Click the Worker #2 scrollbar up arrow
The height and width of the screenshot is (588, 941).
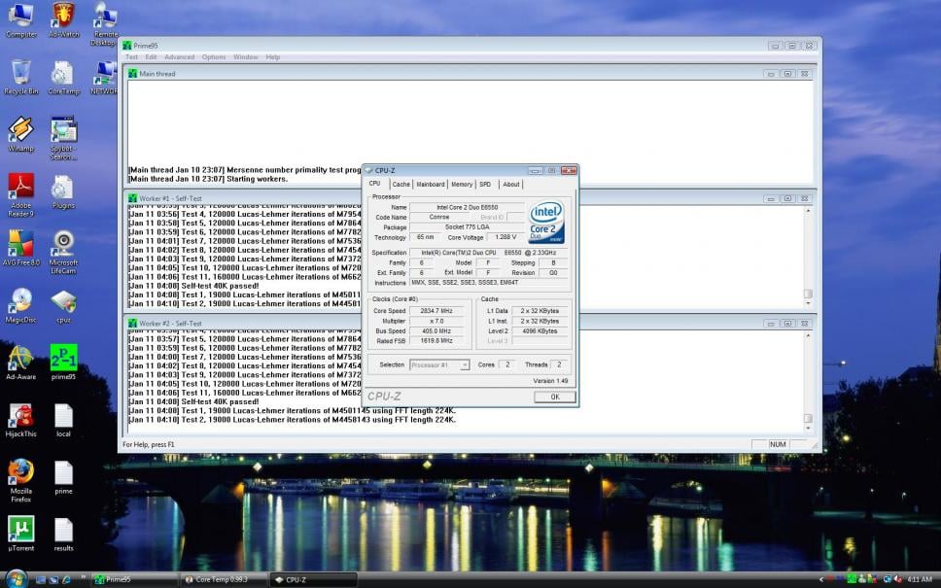point(808,336)
